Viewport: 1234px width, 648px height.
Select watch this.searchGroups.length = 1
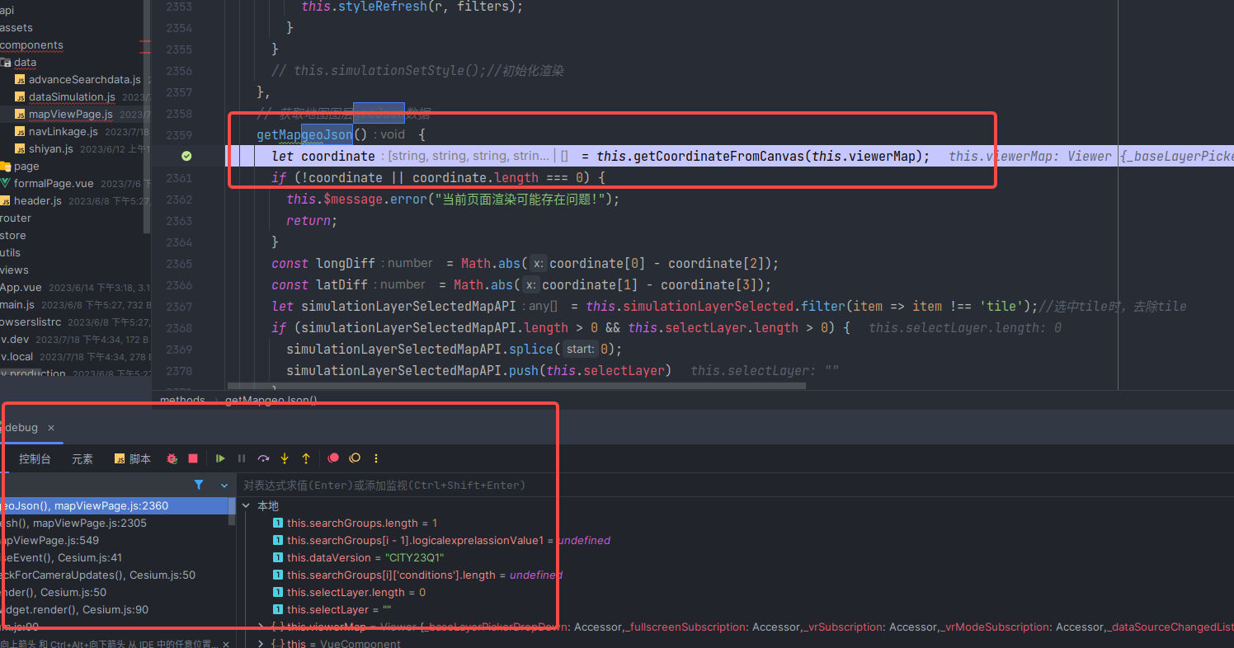click(x=362, y=524)
